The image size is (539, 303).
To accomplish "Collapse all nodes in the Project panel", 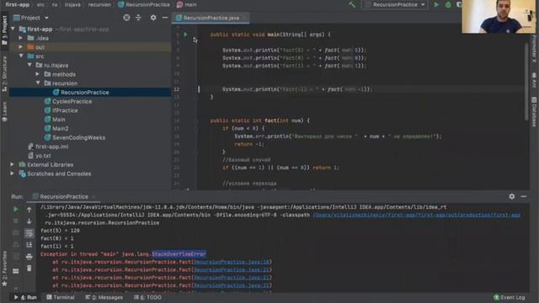I will click(x=138, y=18).
